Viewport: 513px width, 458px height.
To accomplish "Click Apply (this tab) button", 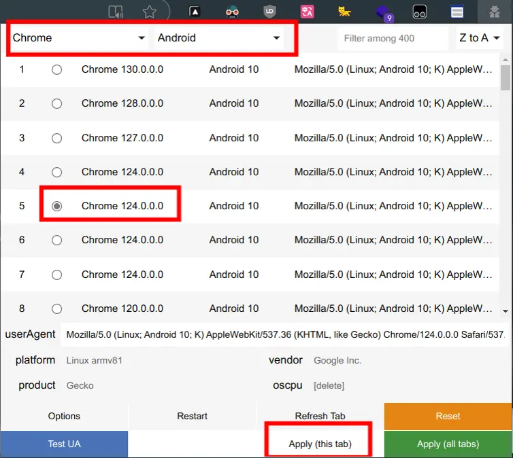I will [x=320, y=444].
